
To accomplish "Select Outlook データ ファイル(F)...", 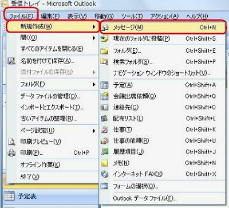I will 145,198.
